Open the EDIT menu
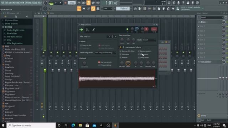This screenshot has height=128, width=228. coord(6,3)
